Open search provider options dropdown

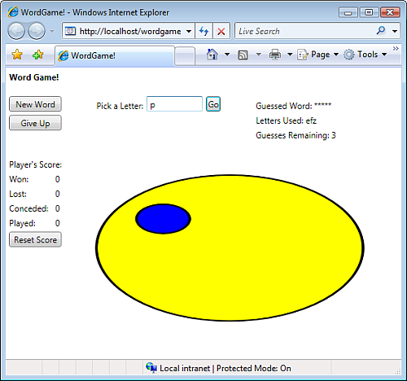(x=395, y=31)
